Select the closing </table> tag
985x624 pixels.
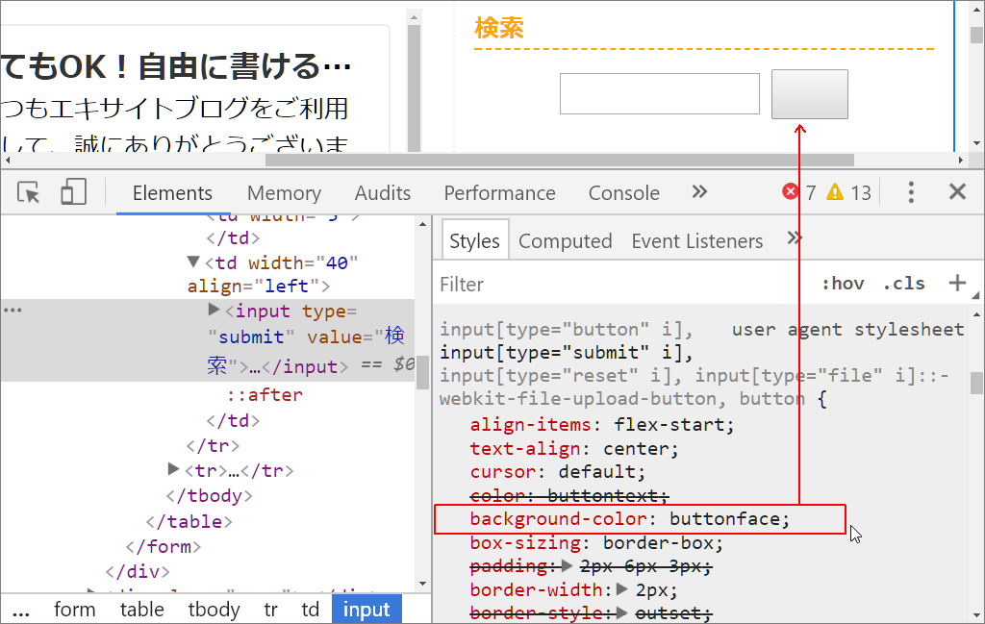(189, 522)
